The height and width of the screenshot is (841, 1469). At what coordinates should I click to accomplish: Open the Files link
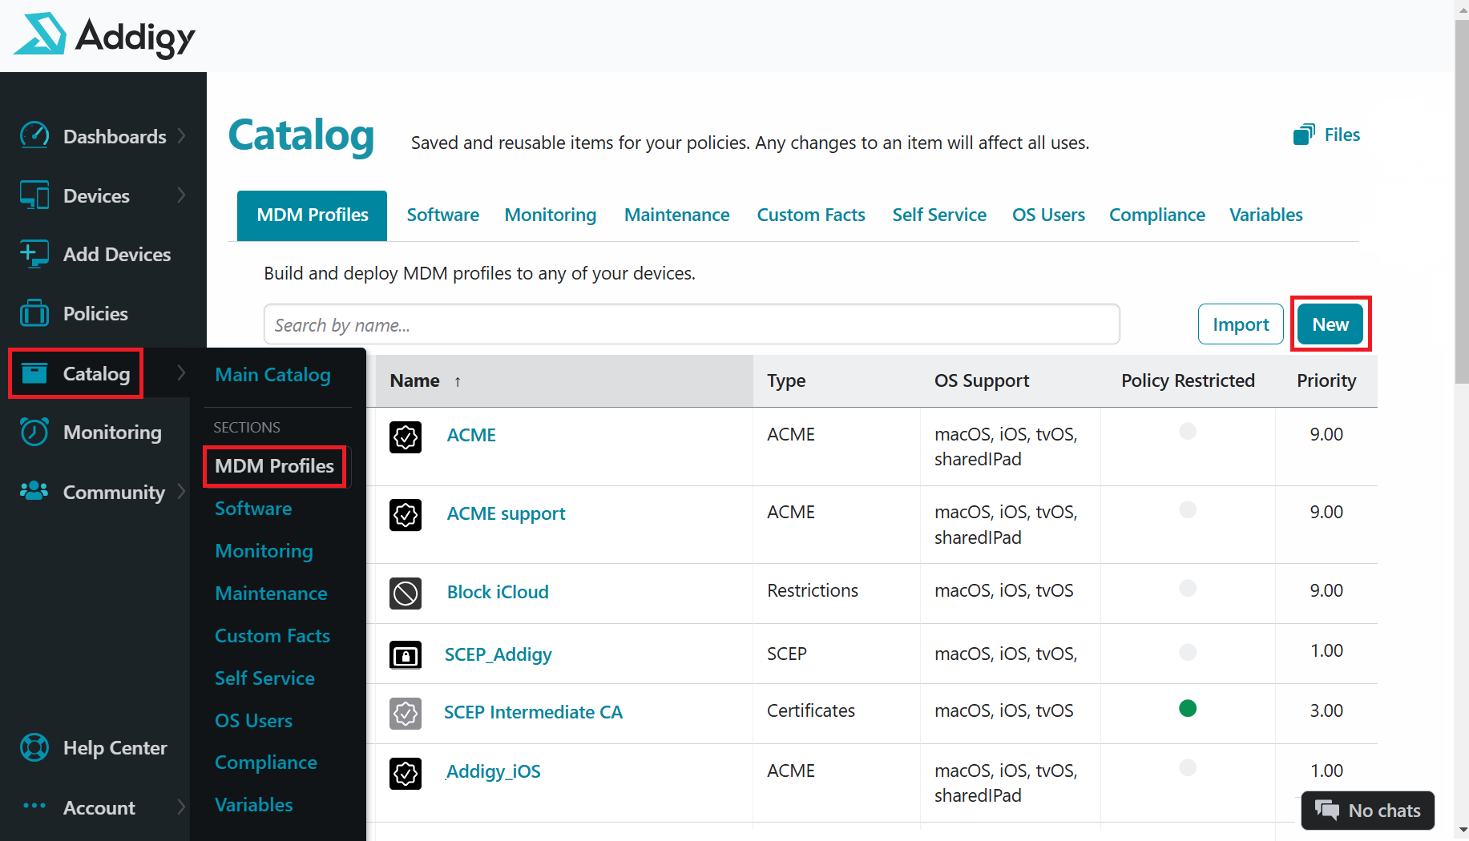coord(1342,135)
